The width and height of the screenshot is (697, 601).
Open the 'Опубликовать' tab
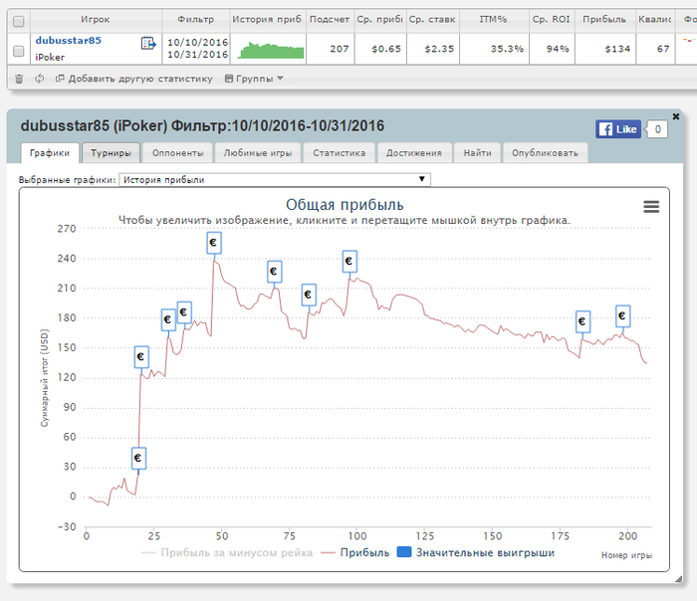(x=545, y=153)
